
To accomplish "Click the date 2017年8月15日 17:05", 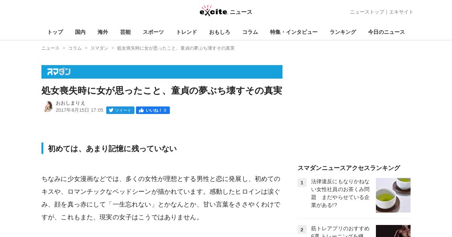I will point(79,110).
